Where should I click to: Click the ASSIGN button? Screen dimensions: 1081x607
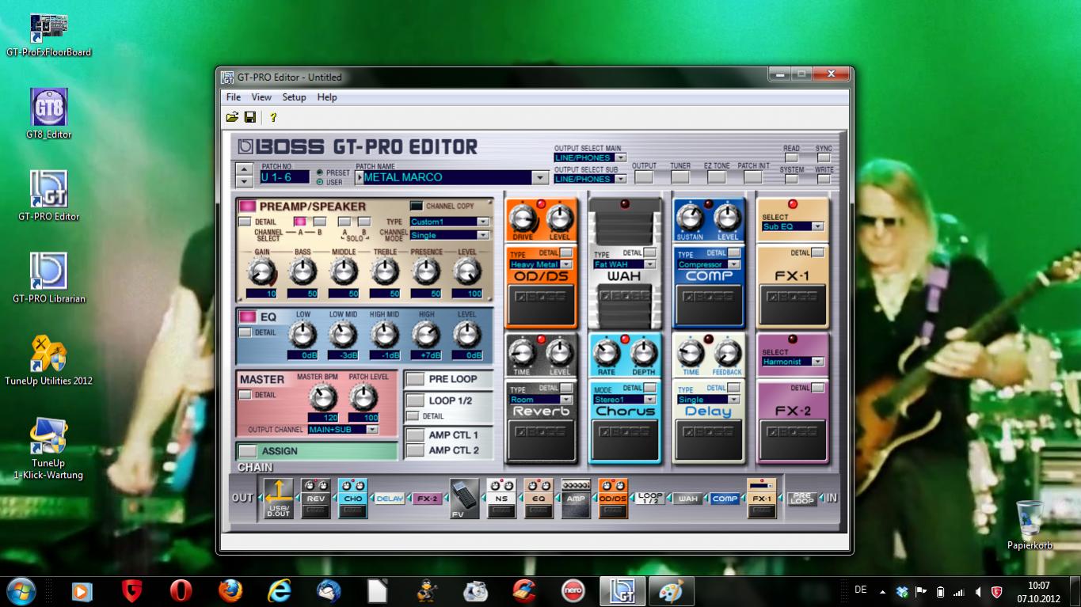point(248,451)
